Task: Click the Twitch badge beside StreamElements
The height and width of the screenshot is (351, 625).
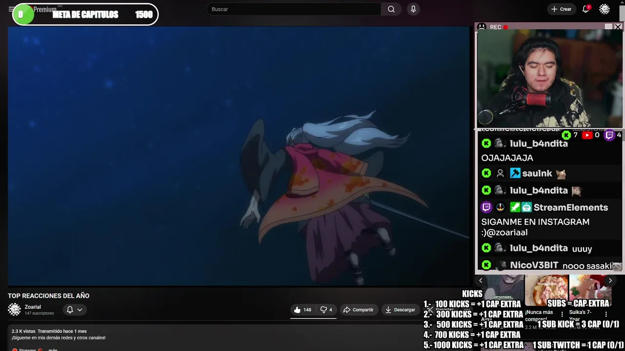Action: [x=486, y=207]
